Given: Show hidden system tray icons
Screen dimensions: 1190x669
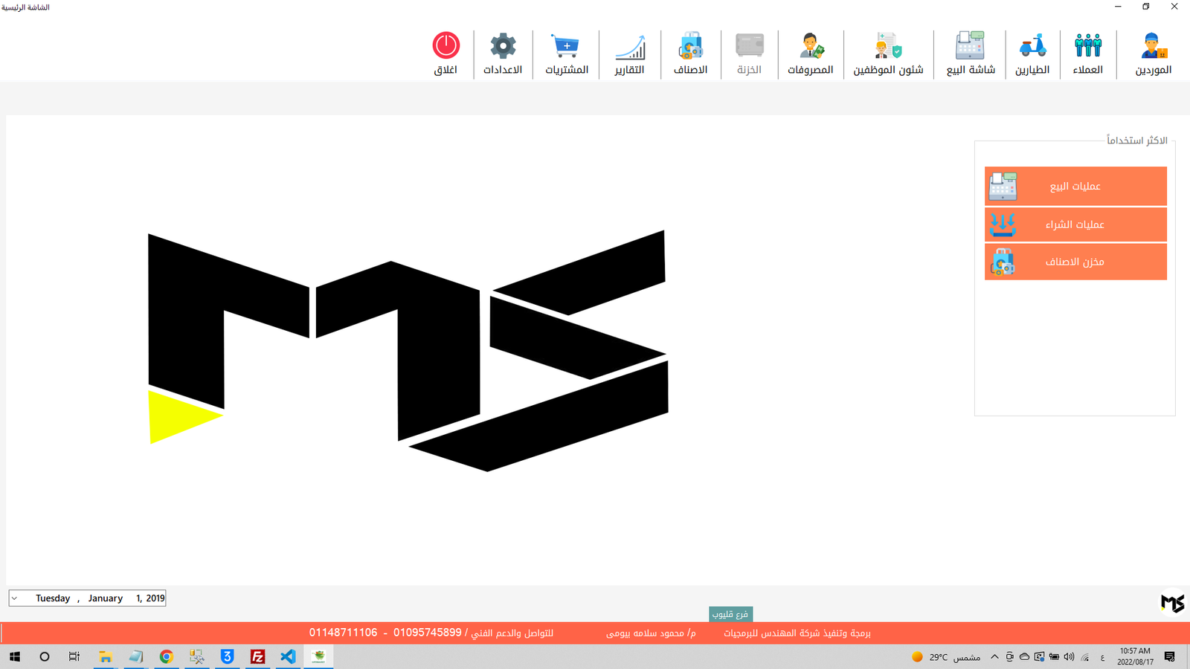Looking at the screenshot, I should pyautogui.click(x=994, y=656).
